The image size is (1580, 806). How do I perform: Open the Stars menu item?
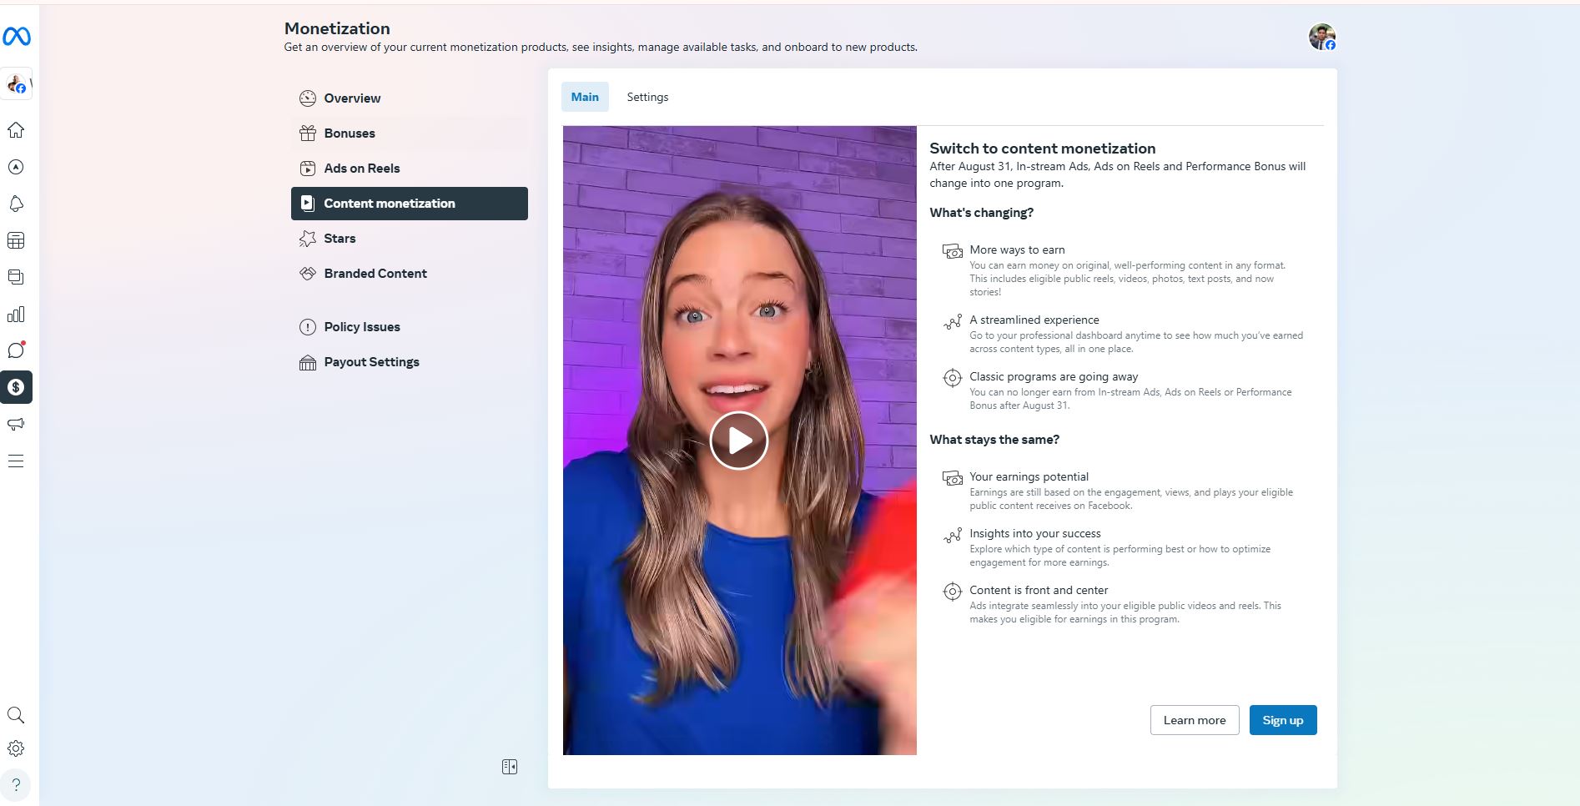pyautogui.click(x=410, y=239)
